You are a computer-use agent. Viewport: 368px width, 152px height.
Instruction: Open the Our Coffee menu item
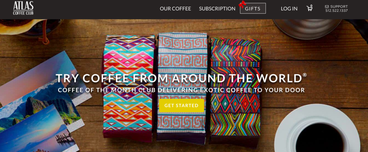[x=175, y=9]
